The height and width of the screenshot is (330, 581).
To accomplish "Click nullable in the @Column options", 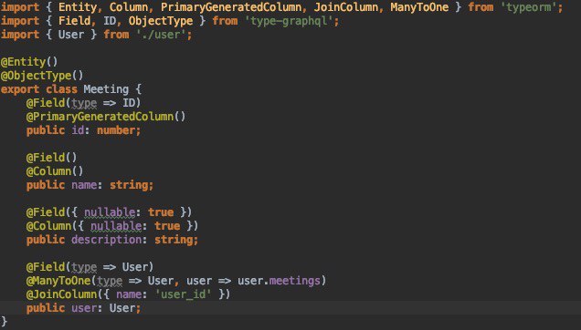I will tap(116, 226).
